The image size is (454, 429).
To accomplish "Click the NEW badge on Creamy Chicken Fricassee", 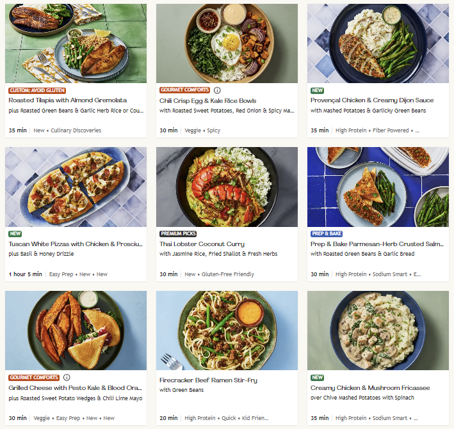I will 317,378.
